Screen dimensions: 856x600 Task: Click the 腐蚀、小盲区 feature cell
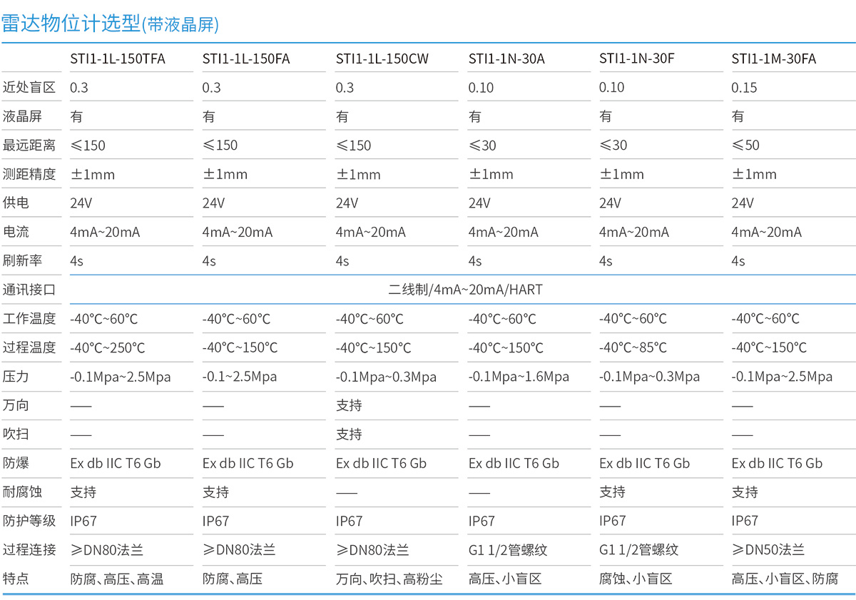click(x=636, y=579)
